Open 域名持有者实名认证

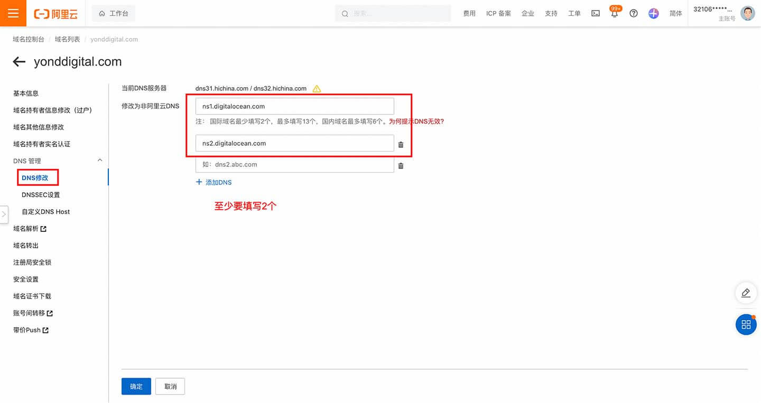(x=42, y=144)
